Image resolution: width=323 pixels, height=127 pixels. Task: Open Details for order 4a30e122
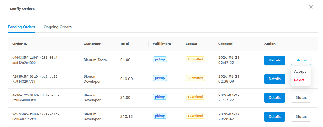tap(275, 98)
